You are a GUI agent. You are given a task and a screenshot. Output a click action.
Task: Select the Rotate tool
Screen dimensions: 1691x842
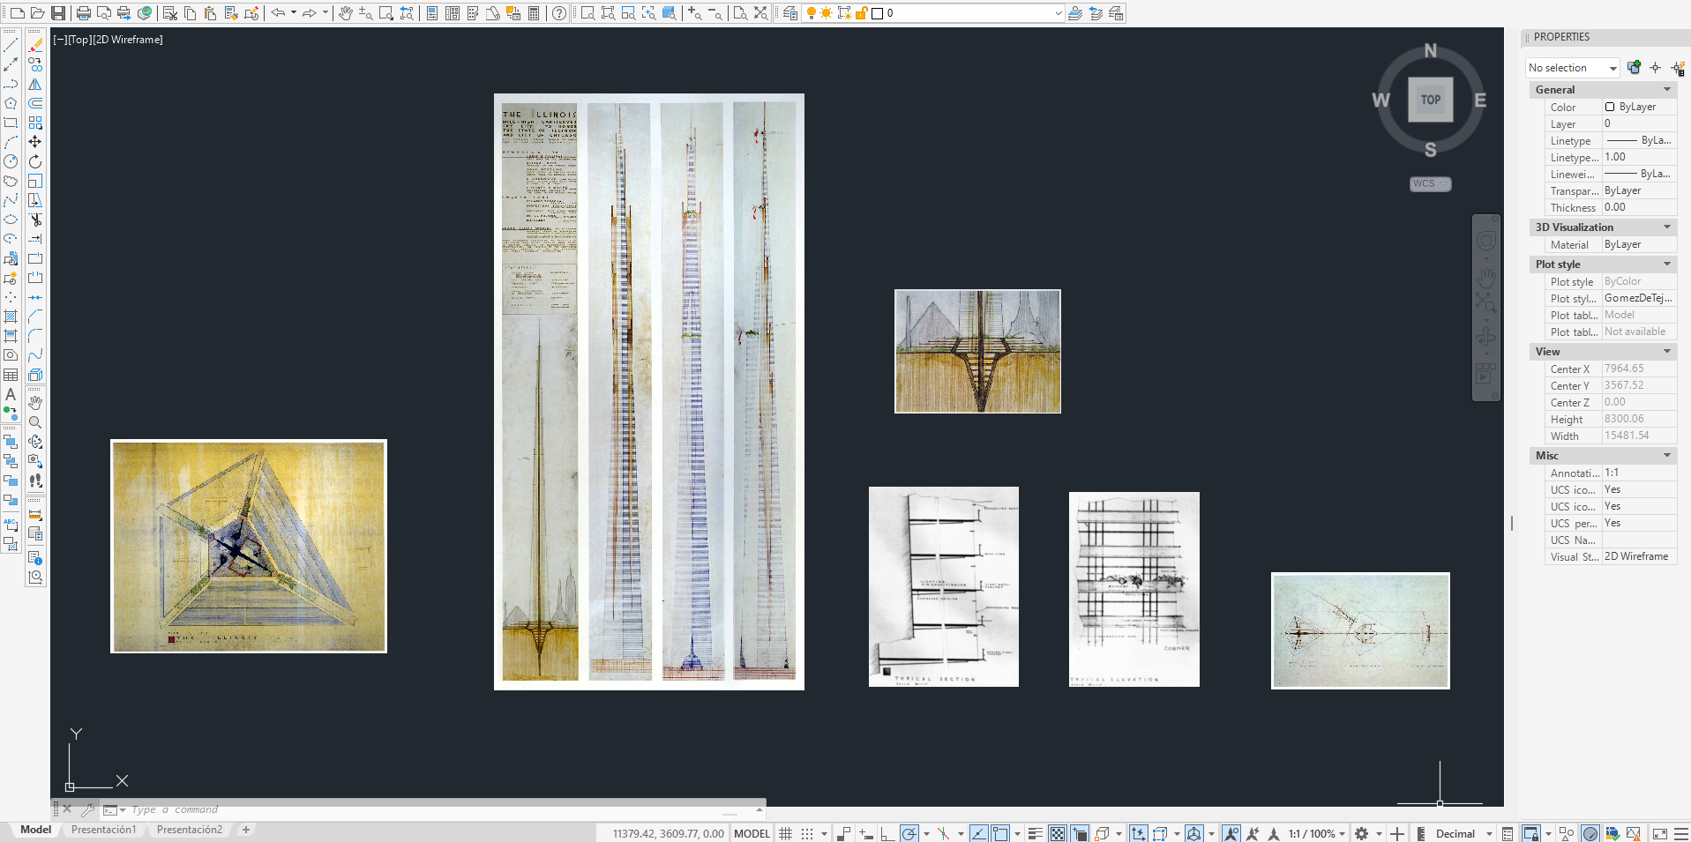coord(35,161)
